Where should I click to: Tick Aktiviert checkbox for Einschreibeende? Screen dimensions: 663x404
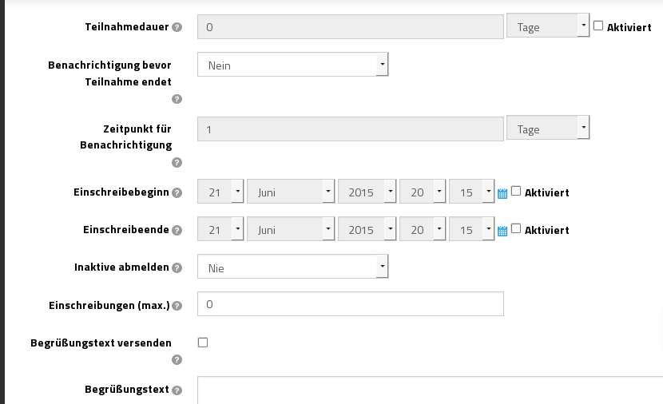516,228
